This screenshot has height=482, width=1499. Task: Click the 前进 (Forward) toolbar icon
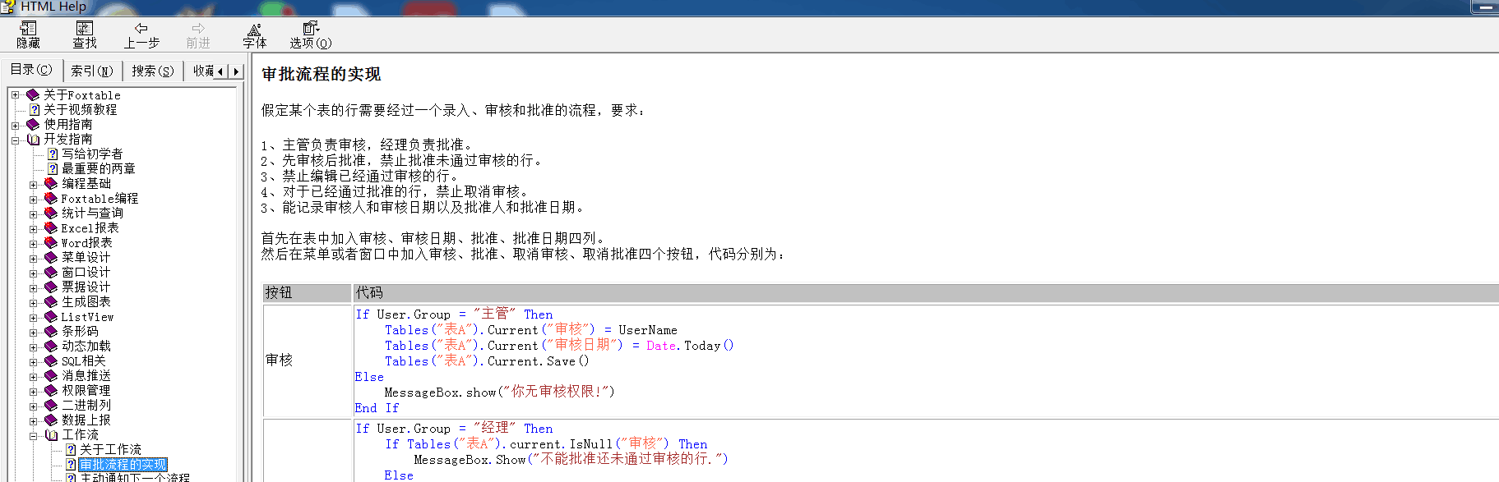pyautogui.click(x=198, y=34)
